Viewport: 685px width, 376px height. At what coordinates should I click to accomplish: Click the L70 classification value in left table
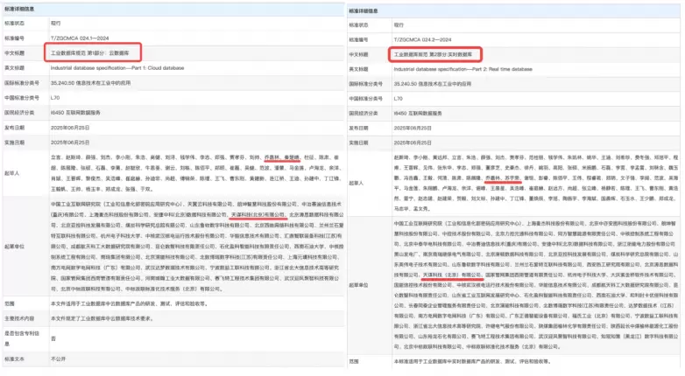(x=55, y=99)
